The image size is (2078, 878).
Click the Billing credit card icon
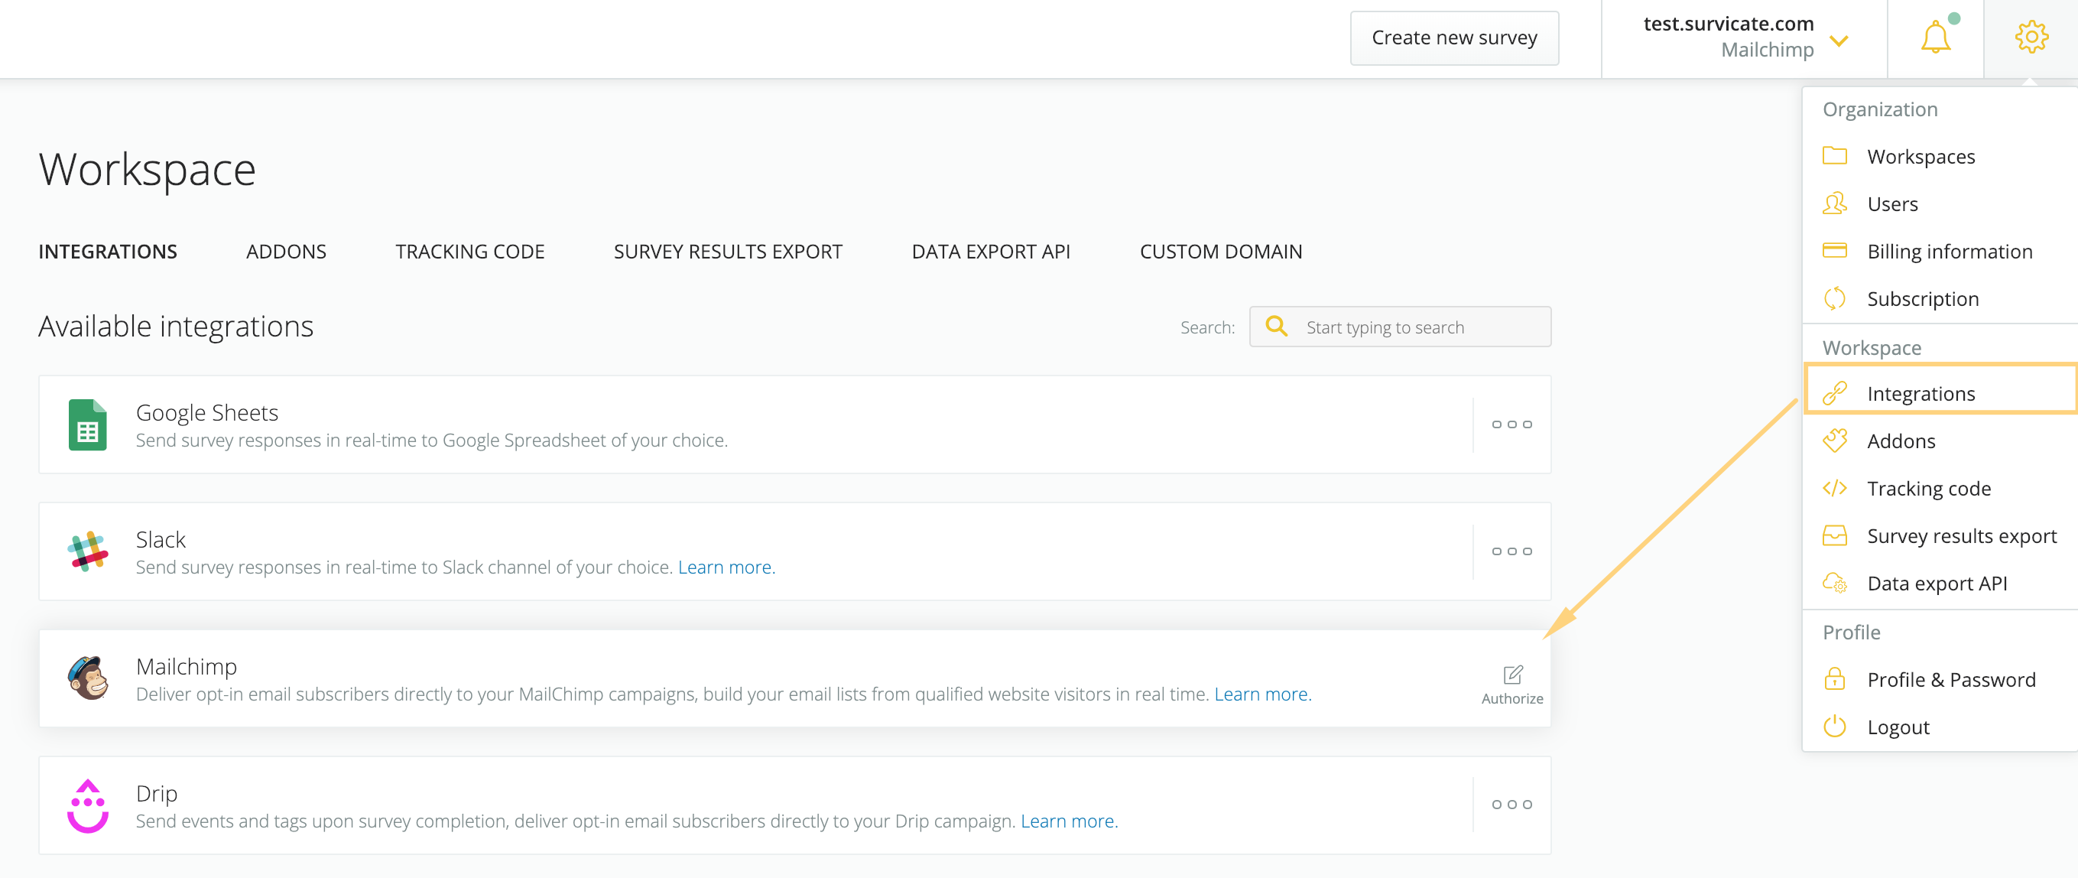click(x=1833, y=250)
